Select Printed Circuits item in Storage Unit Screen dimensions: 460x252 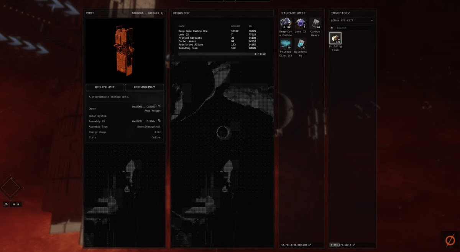pyautogui.click(x=286, y=47)
